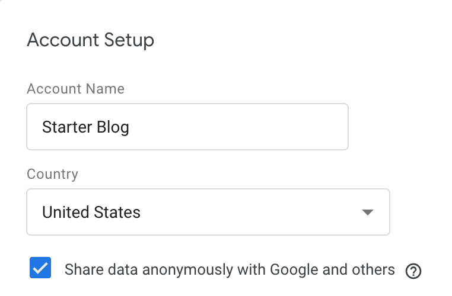Expand the Country dropdown arrow
Screen dimensions: 452x296
pyautogui.click(x=368, y=213)
